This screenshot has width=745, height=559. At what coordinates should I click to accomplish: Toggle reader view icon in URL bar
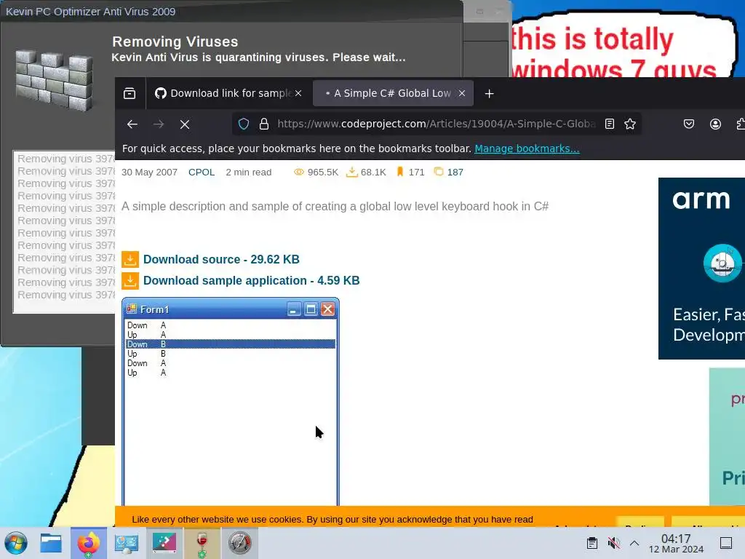610,124
